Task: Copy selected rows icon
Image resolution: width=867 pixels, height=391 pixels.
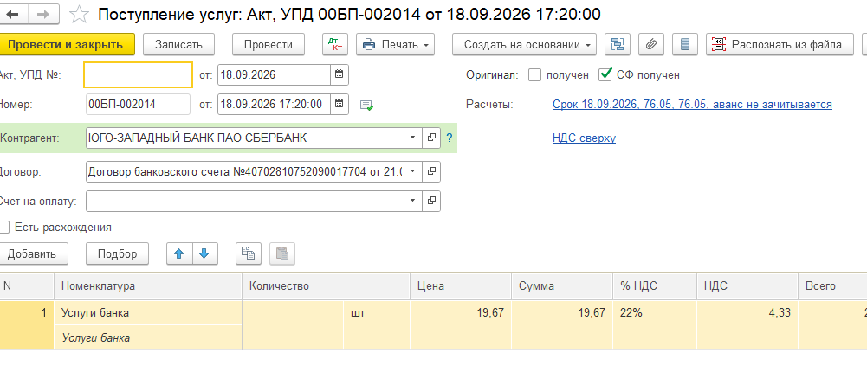Action: coord(249,253)
